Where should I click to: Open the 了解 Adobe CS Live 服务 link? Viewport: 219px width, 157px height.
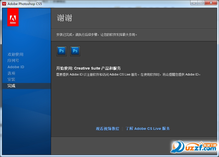(148, 129)
